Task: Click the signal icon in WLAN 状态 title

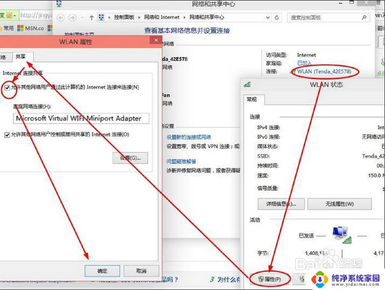Action: point(247,84)
